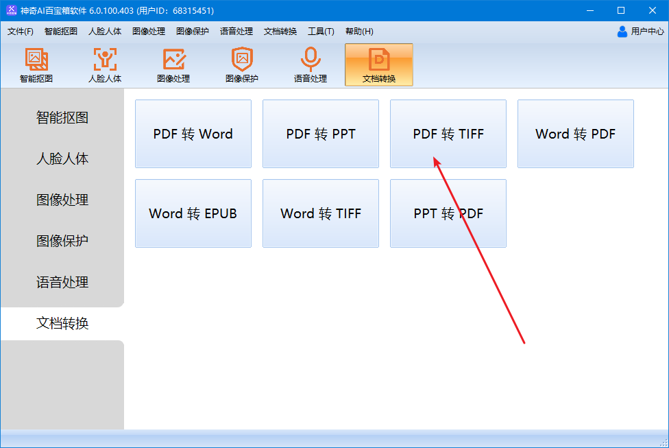The width and height of the screenshot is (669, 448).
Task: Click the app logo in title bar
Action: 11,10
